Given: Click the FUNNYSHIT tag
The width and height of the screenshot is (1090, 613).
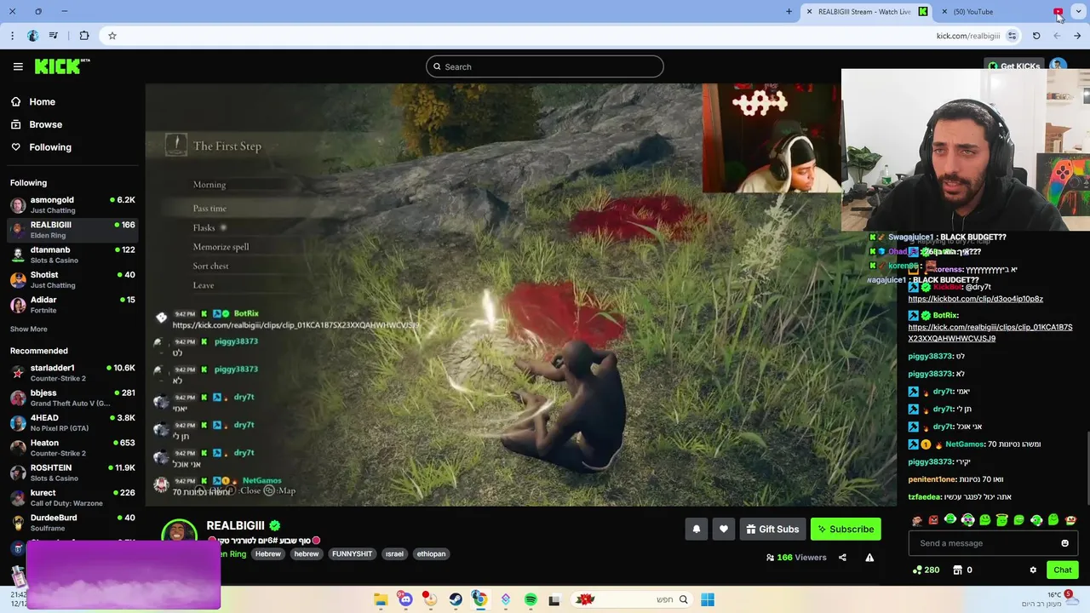Looking at the screenshot, I should click(352, 553).
